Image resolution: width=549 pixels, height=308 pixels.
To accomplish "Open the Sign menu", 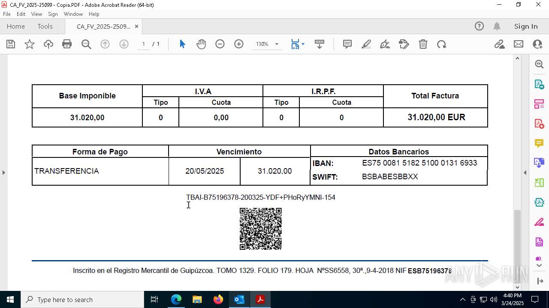I will coord(53,14).
